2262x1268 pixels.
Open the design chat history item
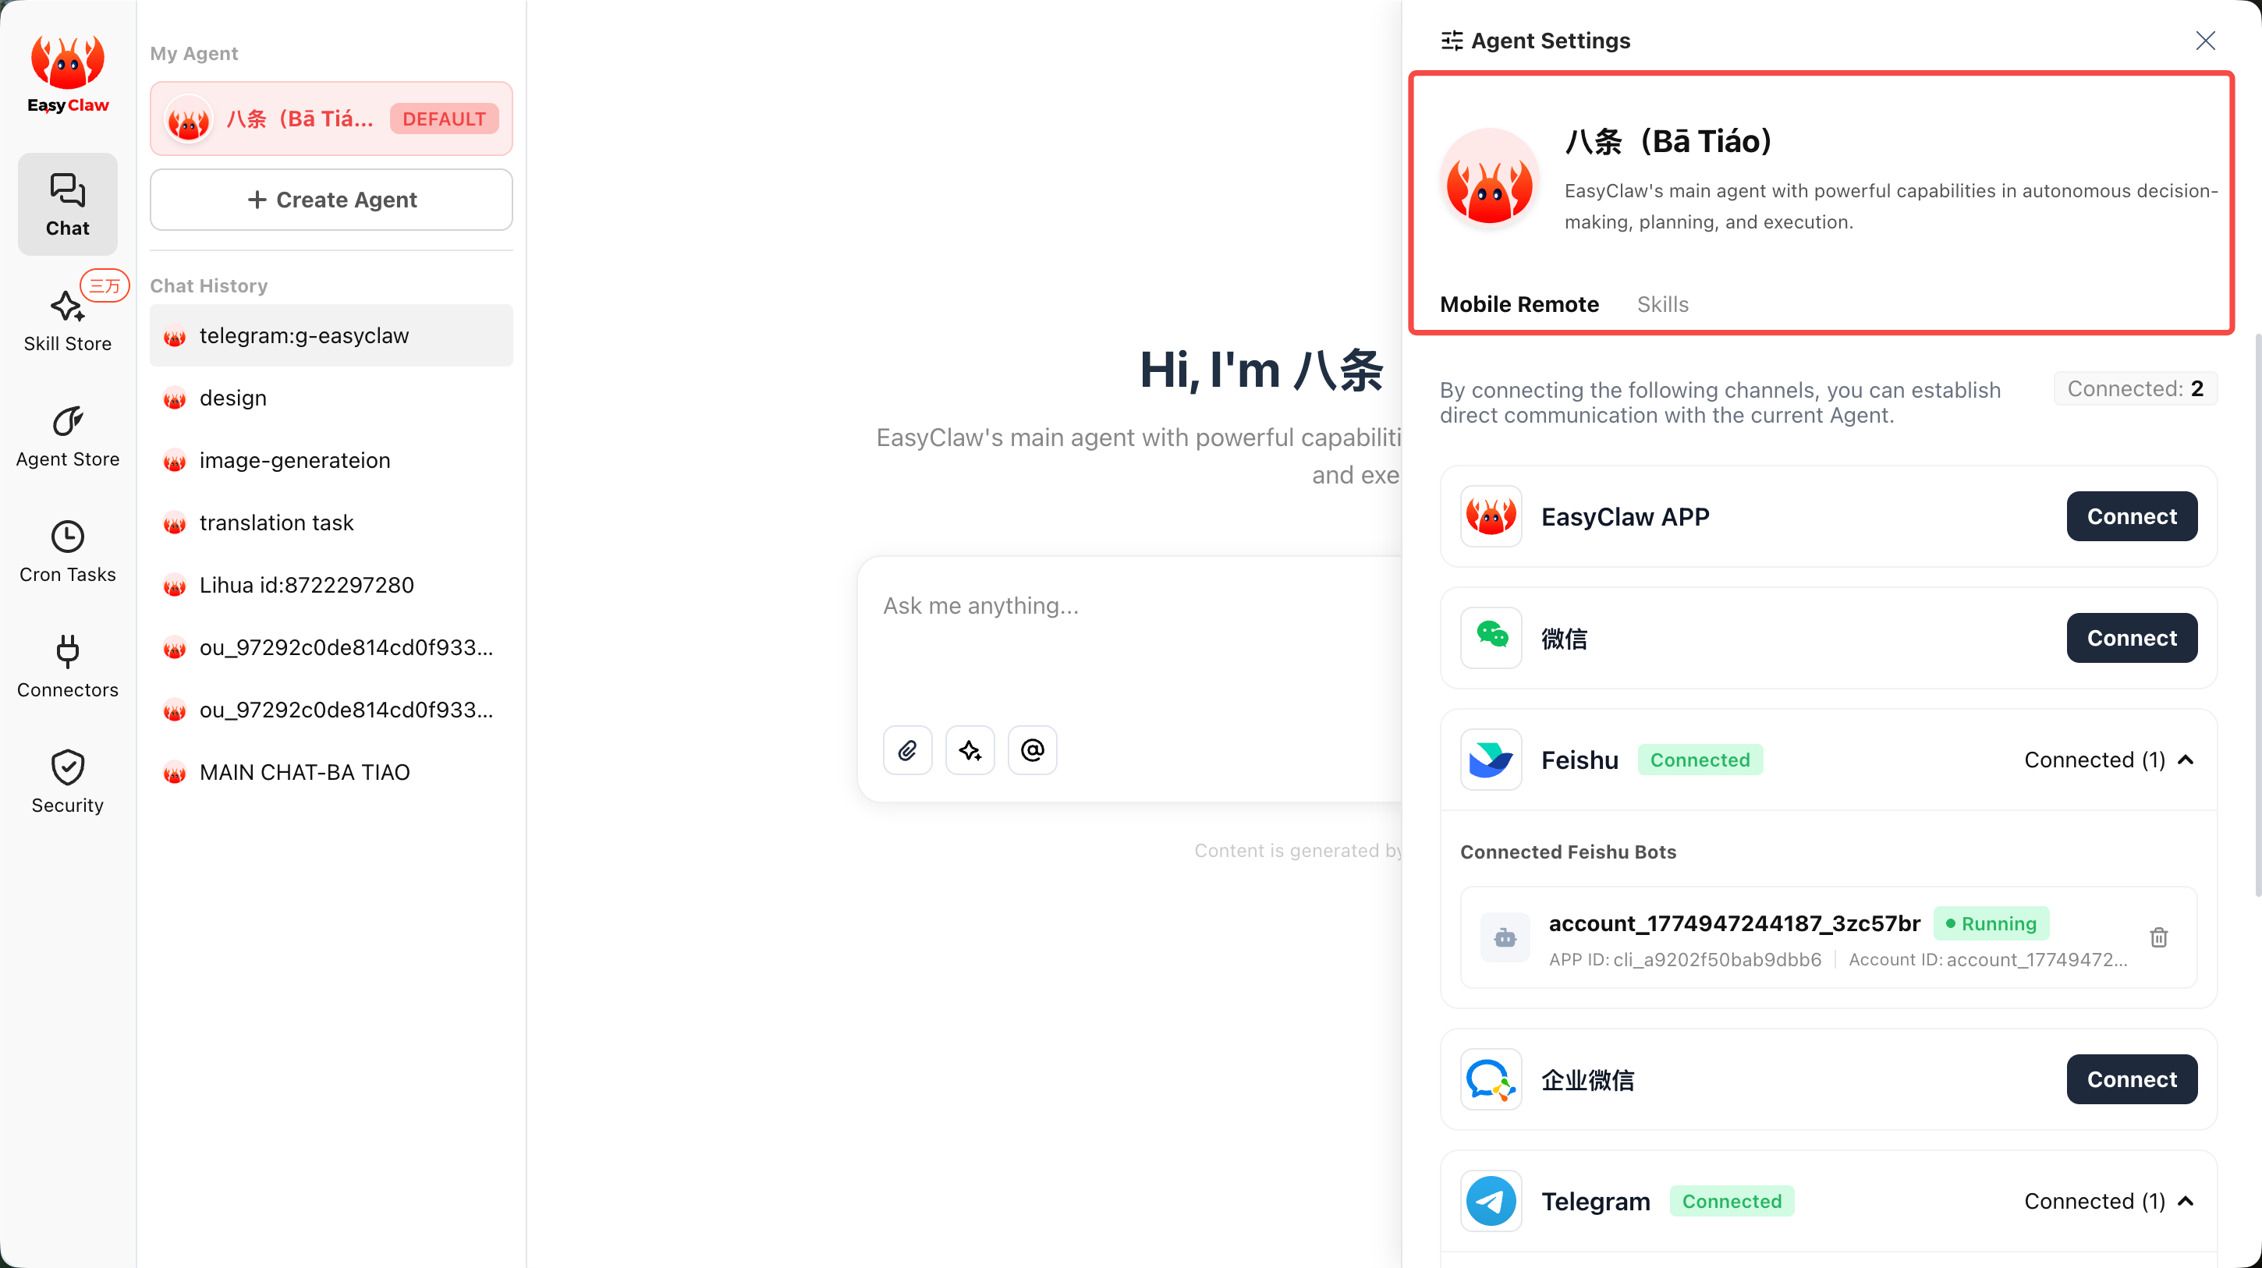(331, 398)
